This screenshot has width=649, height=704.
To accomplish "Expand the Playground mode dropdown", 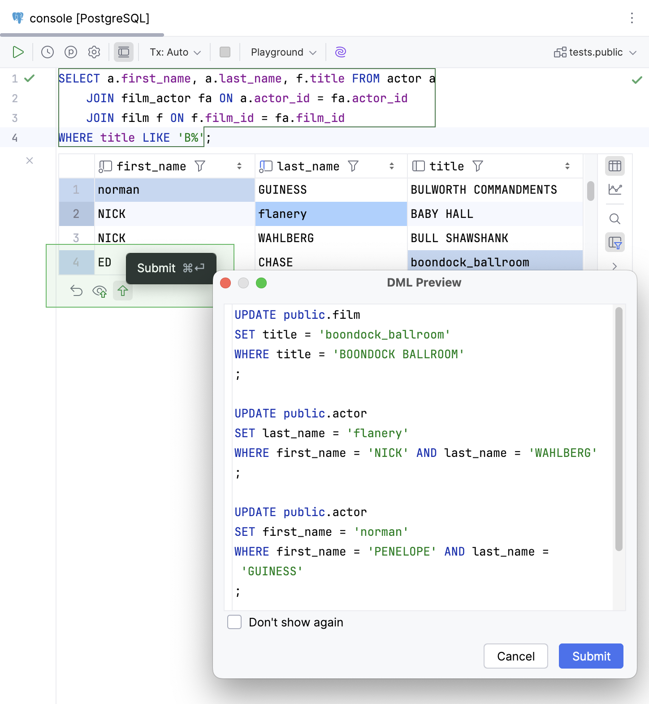I will (x=283, y=52).
